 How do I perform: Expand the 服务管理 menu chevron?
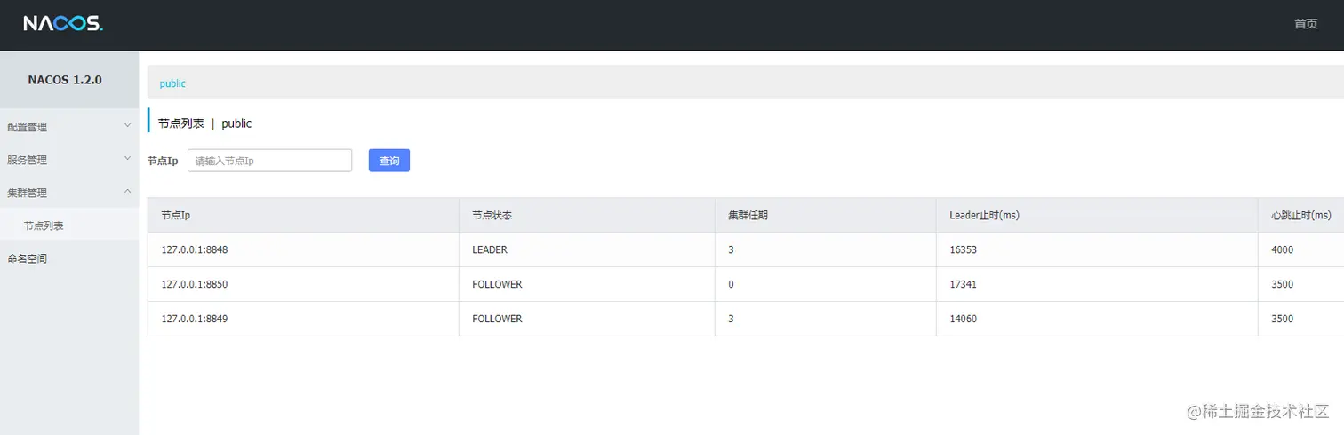[x=127, y=159]
